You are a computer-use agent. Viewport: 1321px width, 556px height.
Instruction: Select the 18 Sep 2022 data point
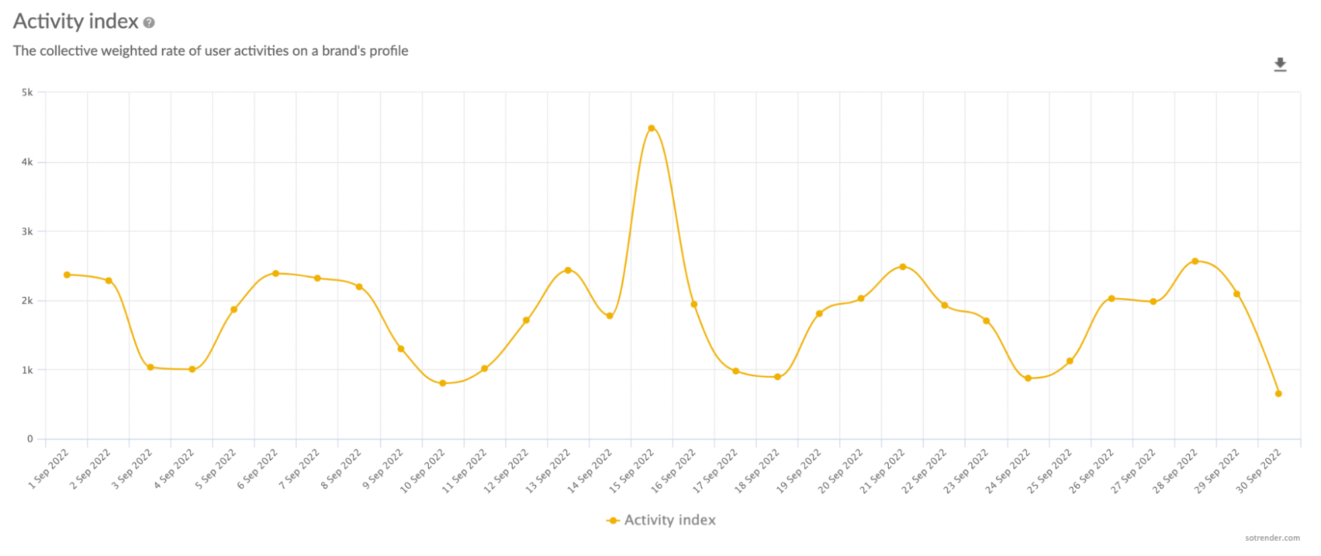(778, 377)
